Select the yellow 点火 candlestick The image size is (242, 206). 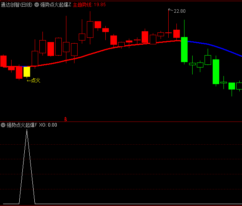pyautogui.click(x=27, y=72)
